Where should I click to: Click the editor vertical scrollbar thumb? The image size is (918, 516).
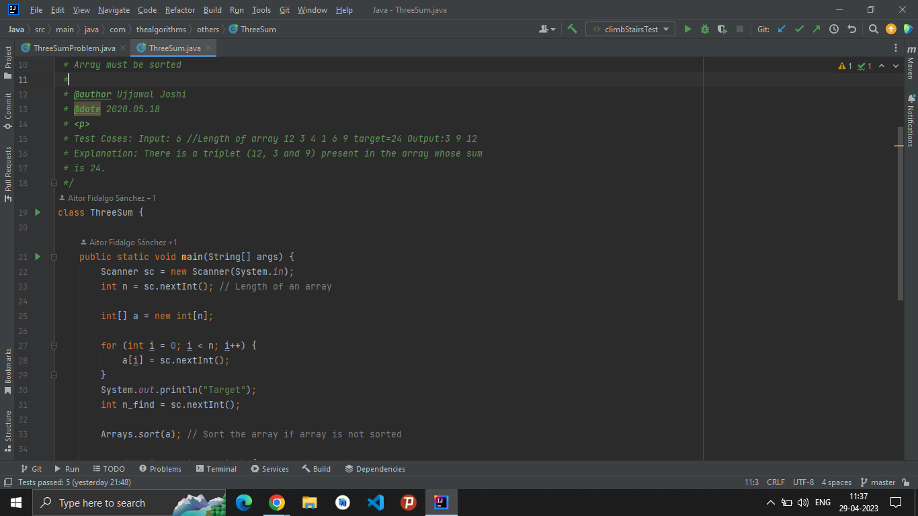[901, 213]
